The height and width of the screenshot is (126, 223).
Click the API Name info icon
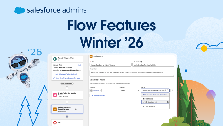point(141,62)
